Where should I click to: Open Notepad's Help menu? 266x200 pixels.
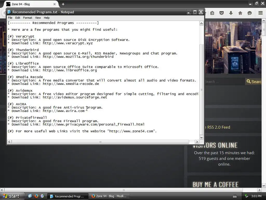coord(47,18)
